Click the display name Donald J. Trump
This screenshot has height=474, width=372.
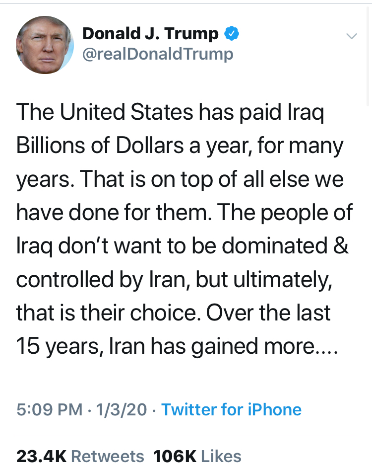tap(150, 34)
